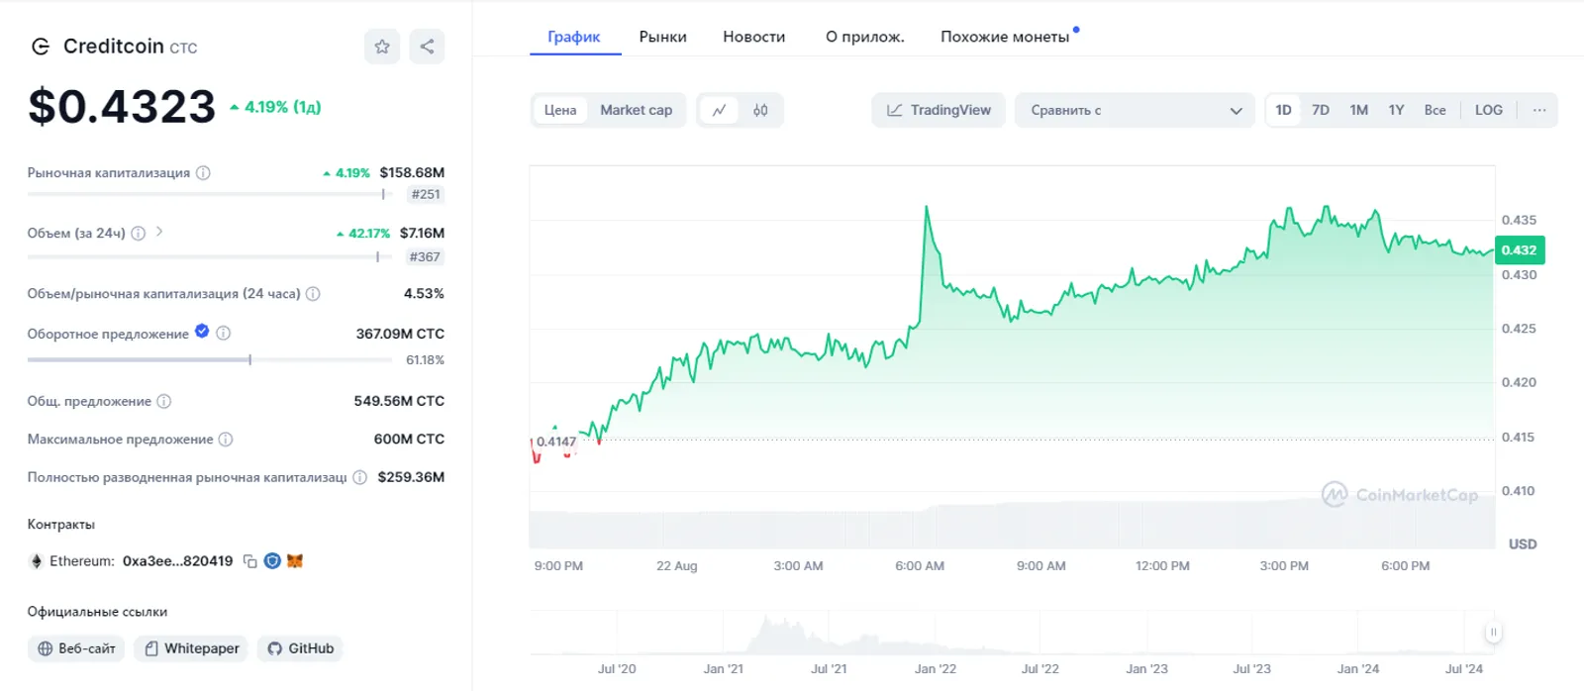Open info icon for Общ. предложение
This screenshot has height=691, width=1584.
point(164,402)
